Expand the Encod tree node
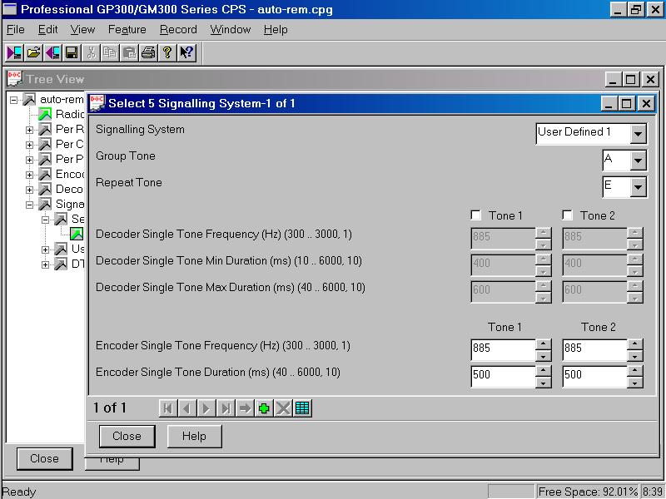666x499 pixels. tap(29, 175)
